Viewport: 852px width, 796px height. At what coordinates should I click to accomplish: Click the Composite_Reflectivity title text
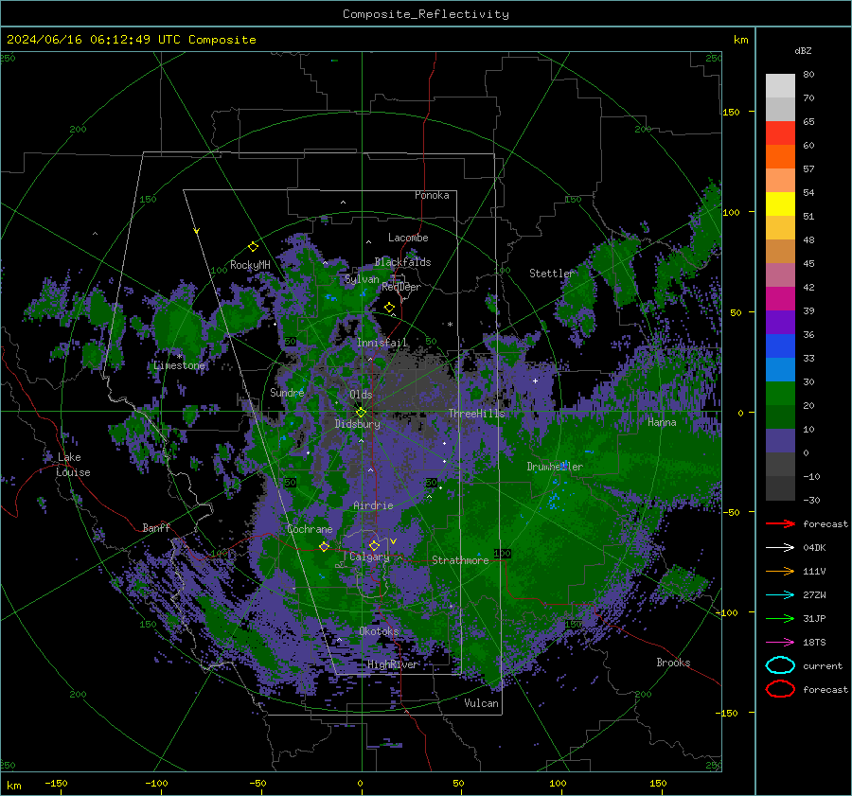[426, 14]
